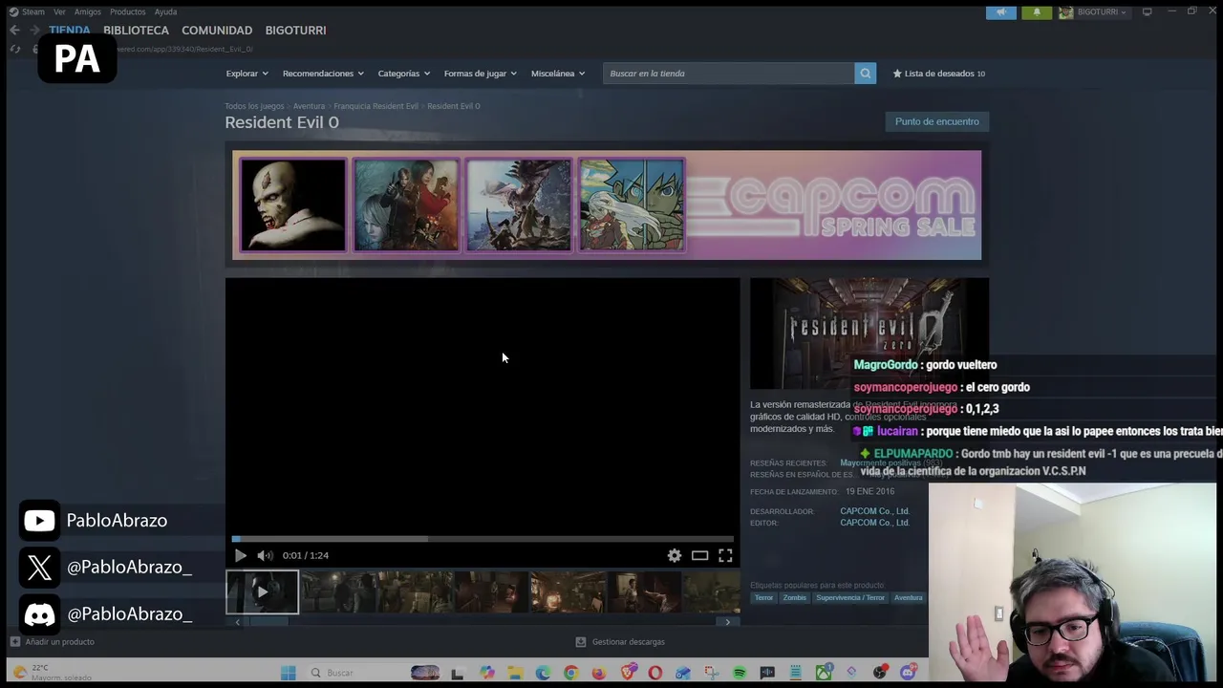The height and width of the screenshot is (688, 1223).
Task: Make the trailer video fullscreen
Action: 725,555
